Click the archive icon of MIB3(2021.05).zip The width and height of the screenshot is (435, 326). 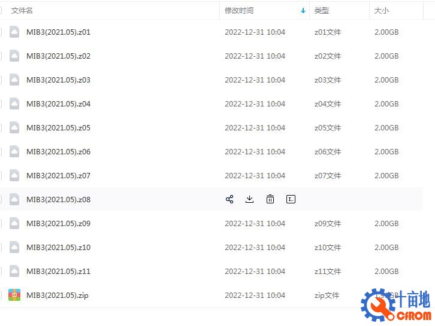pos(14,295)
